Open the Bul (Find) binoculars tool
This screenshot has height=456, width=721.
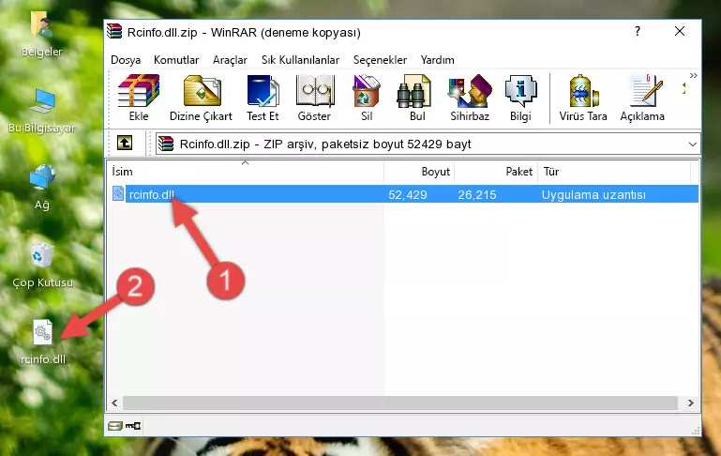417,98
